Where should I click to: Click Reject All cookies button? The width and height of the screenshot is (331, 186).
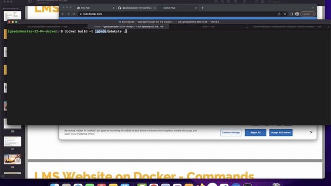(255, 133)
